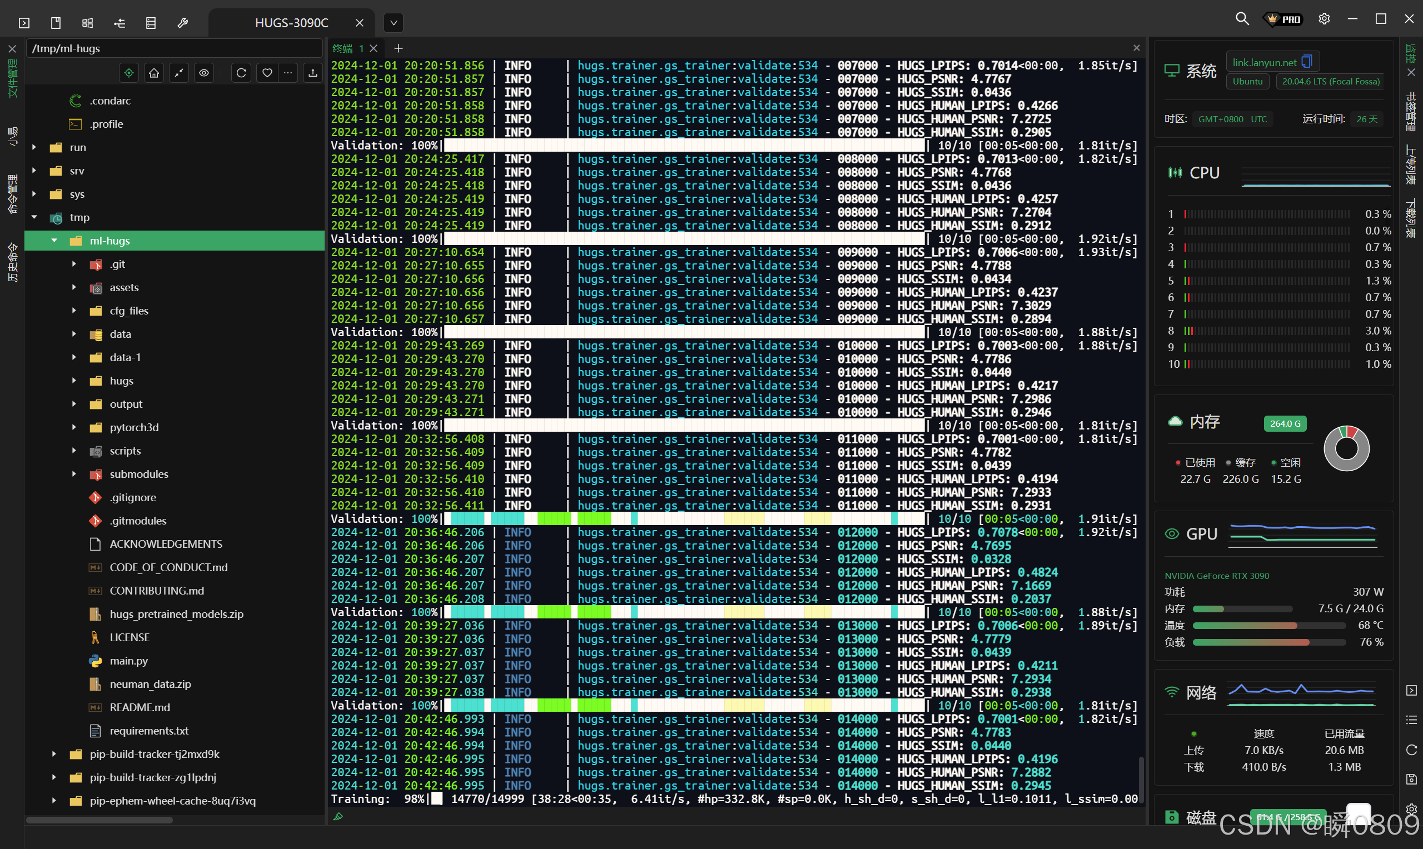The width and height of the screenshot is (1423, 849).
Task: Expand the cfg_files folder
Action: (74, 311)
